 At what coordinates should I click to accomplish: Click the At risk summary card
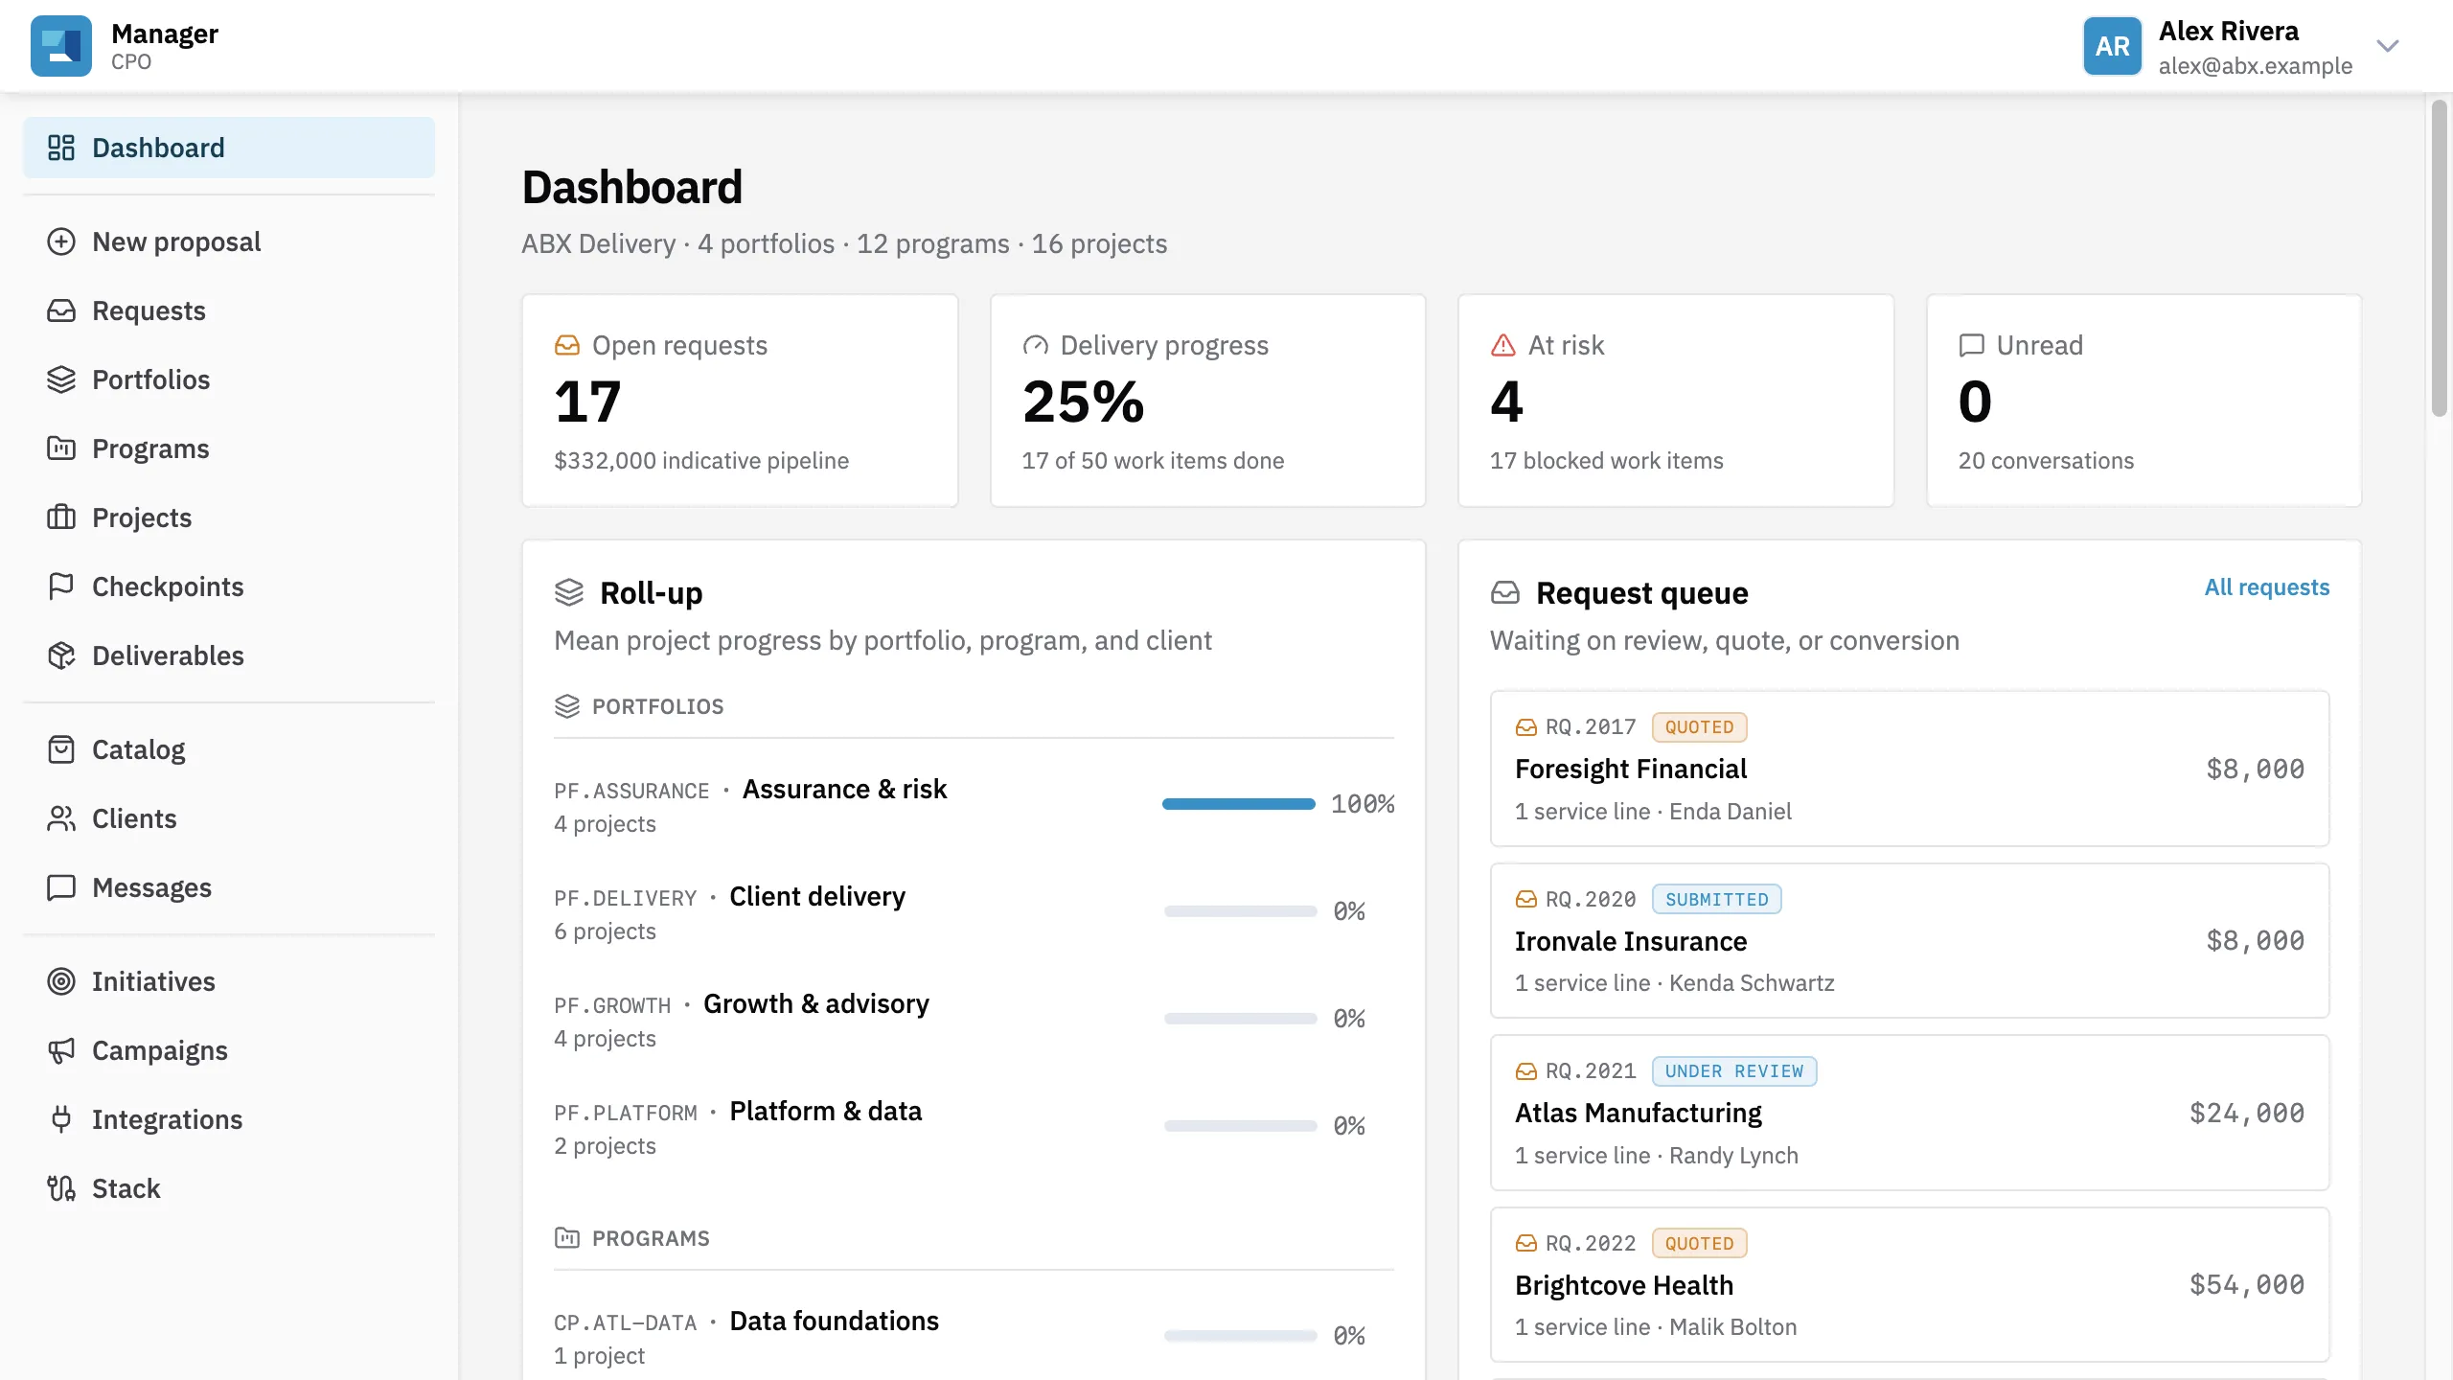[x=1676, y=401]
